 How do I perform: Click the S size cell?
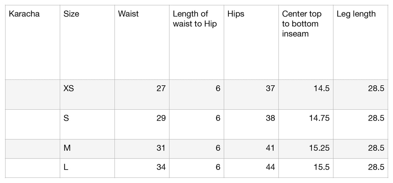87,125
